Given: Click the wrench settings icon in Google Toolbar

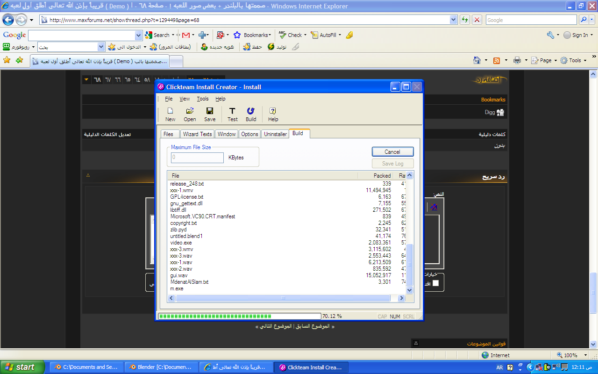Looking at the screenshot, I should 550,35.
